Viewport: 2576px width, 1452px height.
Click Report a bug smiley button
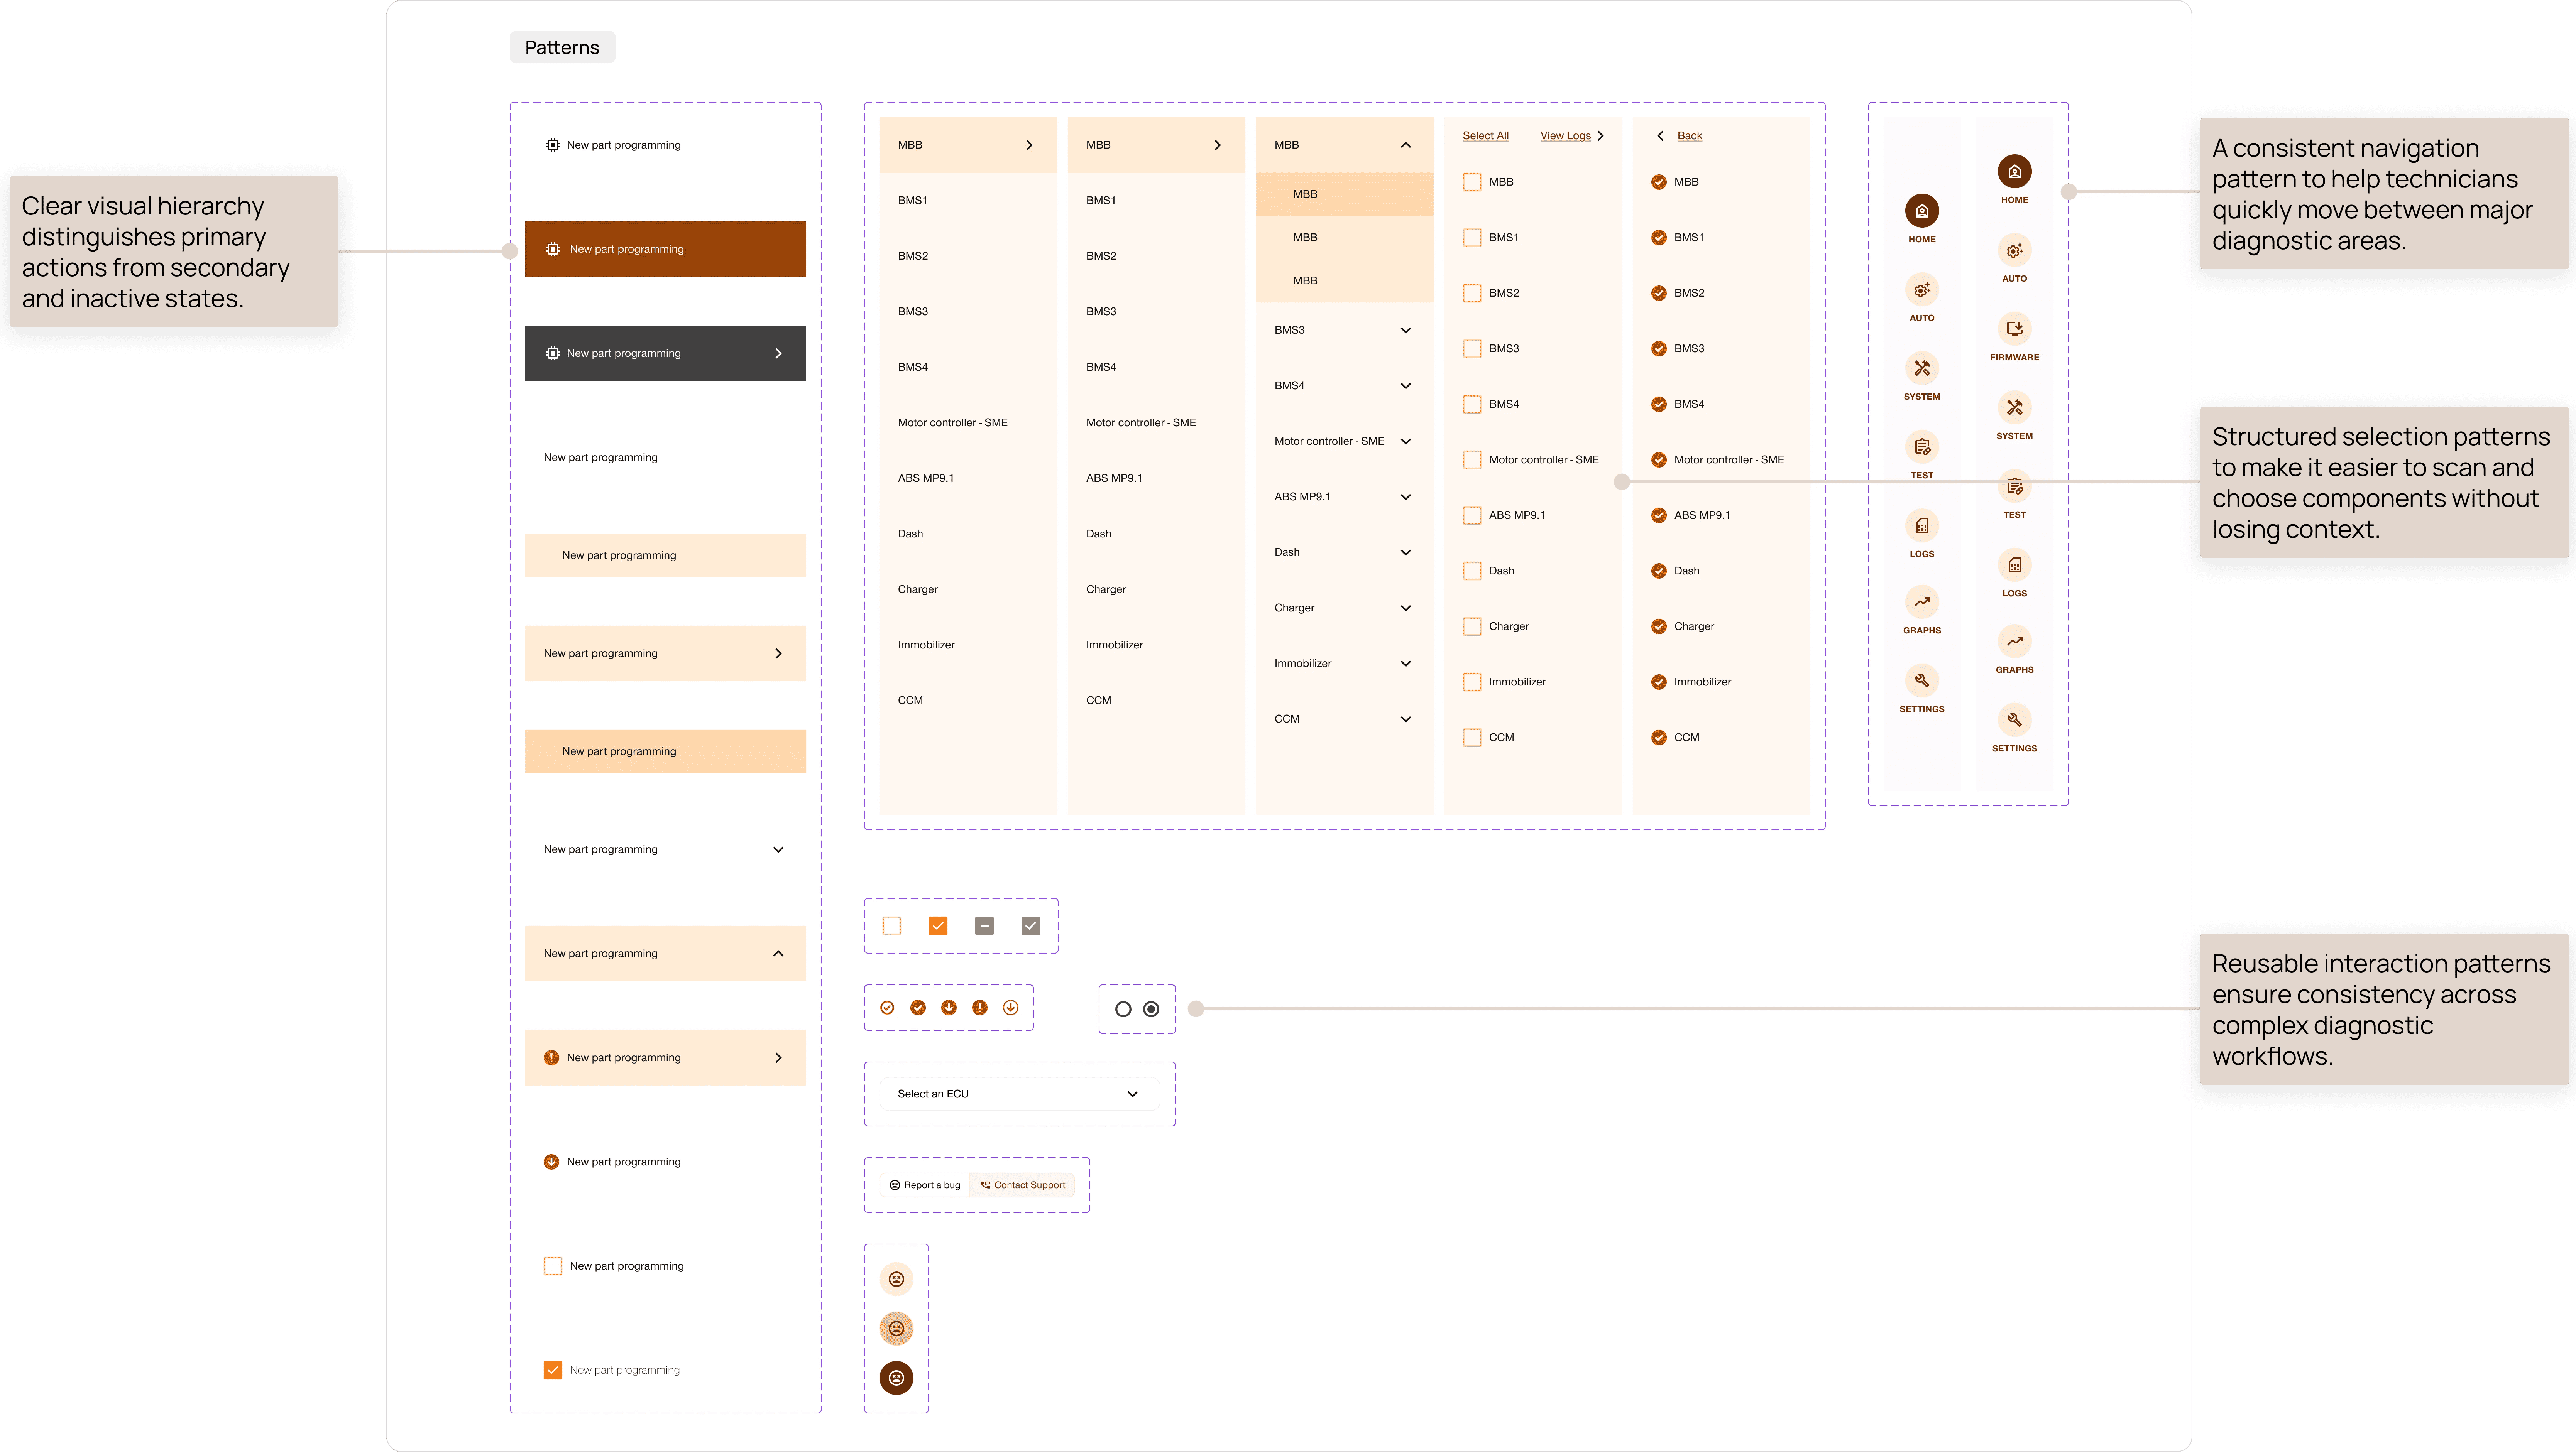click(924, 1185)
